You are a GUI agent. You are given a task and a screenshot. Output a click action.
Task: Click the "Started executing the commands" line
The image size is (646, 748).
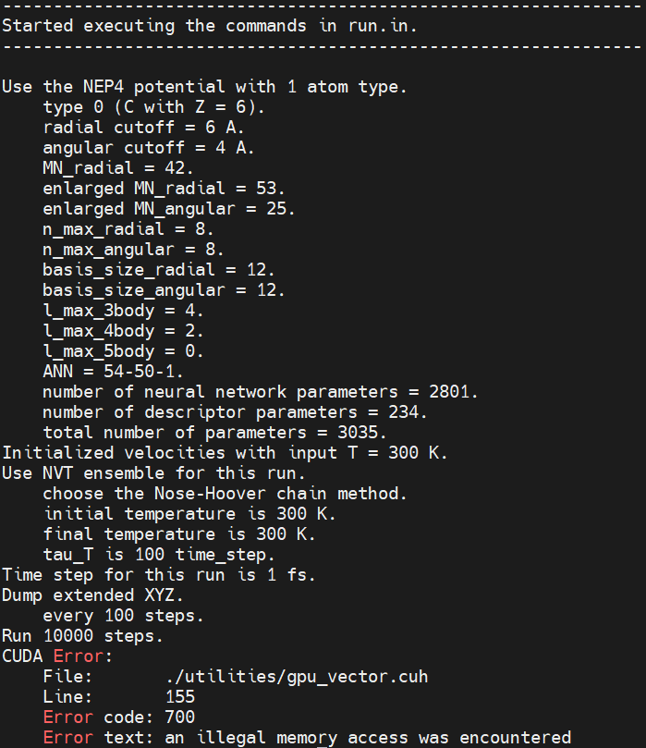209,25
